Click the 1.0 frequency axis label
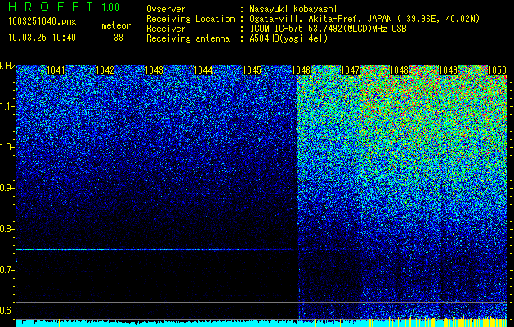This screenshot has width=514, height=327. 7,147
